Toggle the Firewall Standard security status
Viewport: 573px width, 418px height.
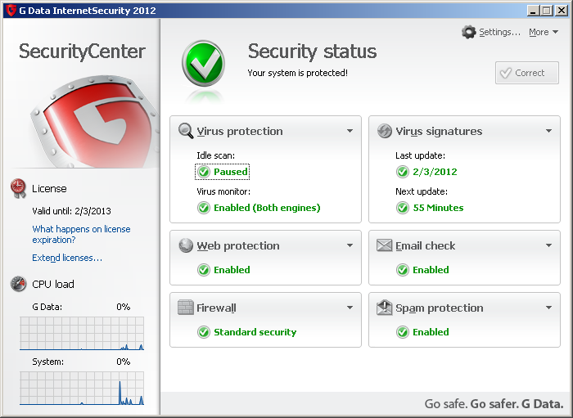(x=247, y=332)
